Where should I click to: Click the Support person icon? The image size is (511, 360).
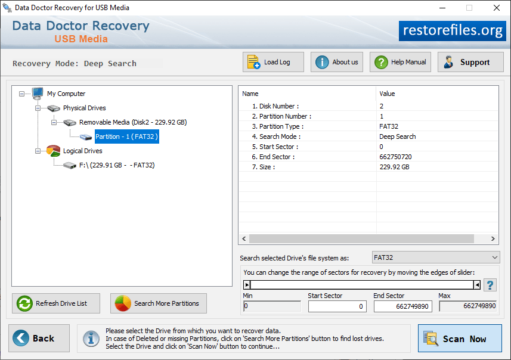pos(449,62)
